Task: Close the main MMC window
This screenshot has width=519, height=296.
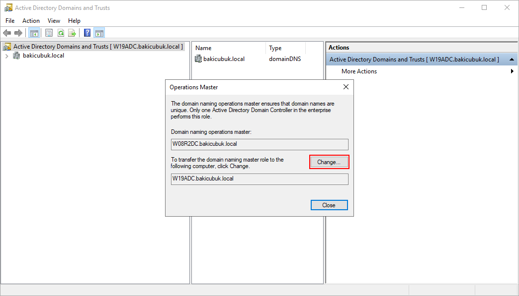Action: 507,7
